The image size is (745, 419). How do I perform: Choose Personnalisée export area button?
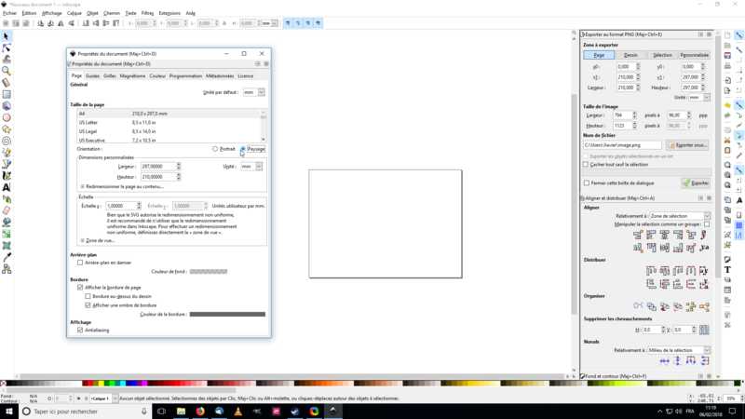[694, 55]
